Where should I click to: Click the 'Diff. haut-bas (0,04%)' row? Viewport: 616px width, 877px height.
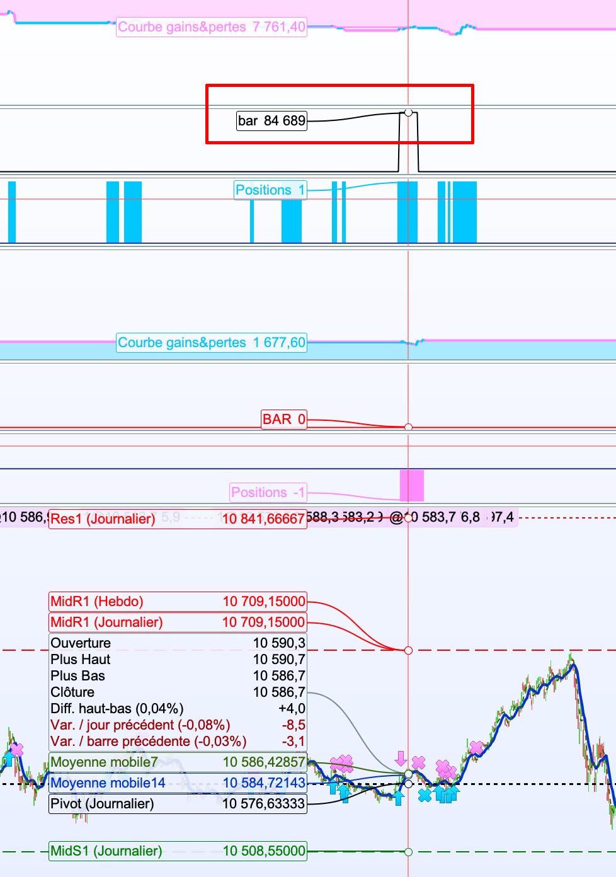coord(178,709)
